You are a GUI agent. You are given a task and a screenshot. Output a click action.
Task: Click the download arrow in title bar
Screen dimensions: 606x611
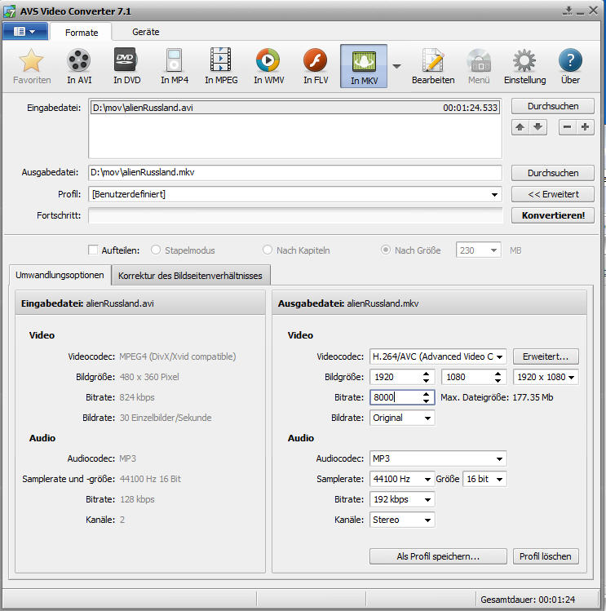click(x=568, y=11)
